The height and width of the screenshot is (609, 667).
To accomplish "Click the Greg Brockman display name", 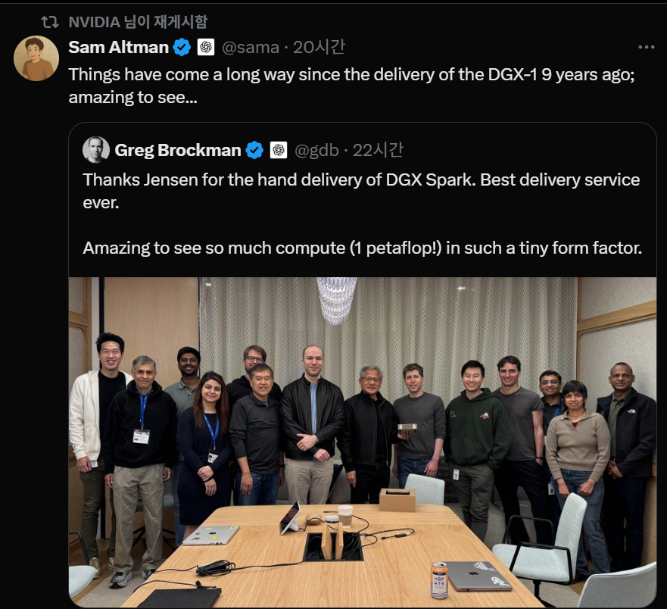I will point(177,150).
